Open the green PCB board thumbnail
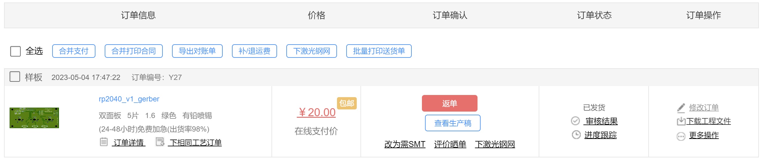 [34, 118]
